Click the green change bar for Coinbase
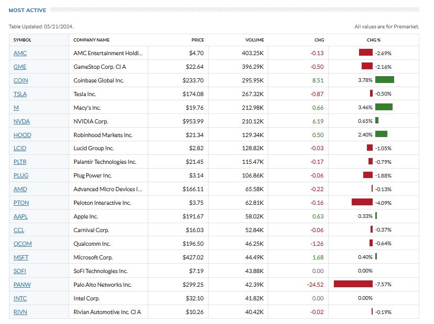This screenshot has width=434, height=324. pos(384,80)
